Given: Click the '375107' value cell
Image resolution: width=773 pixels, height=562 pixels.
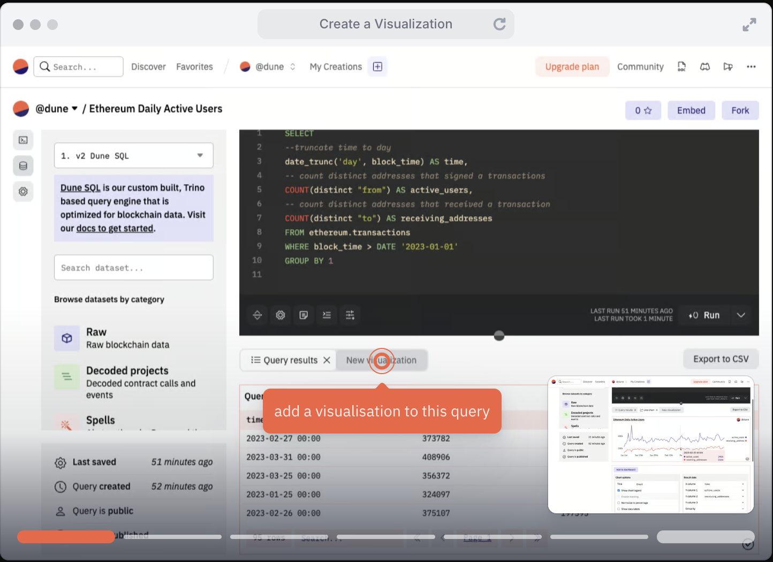Looking at the screenshot, I should point(436,513).
